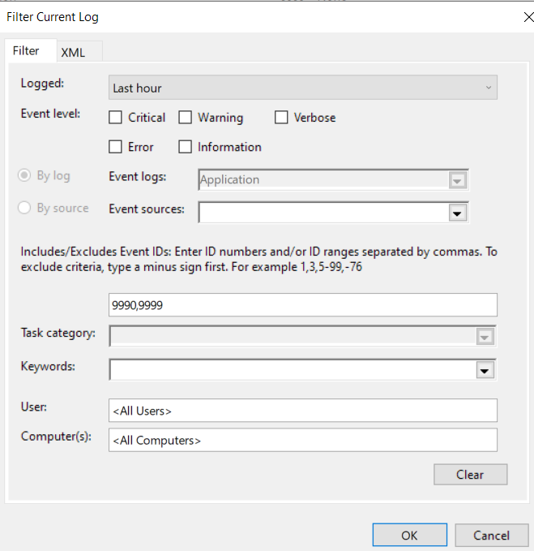
Task: Check the Critical event level box
Action: click(115, 118)
